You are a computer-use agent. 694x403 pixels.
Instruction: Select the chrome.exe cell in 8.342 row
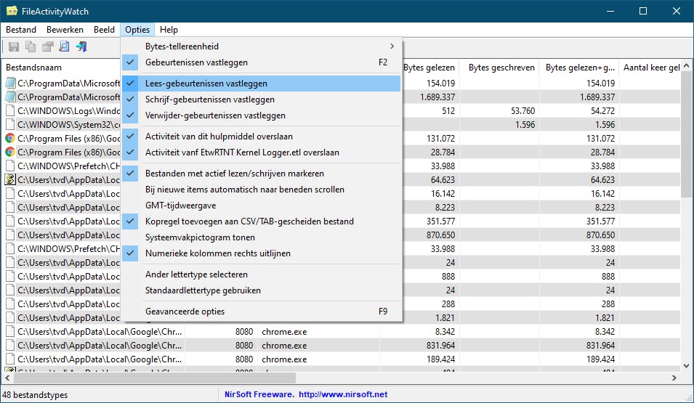pos(318,332)
